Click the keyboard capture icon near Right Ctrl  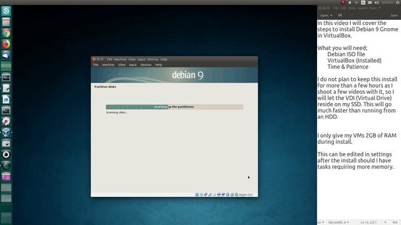(236, 194)
